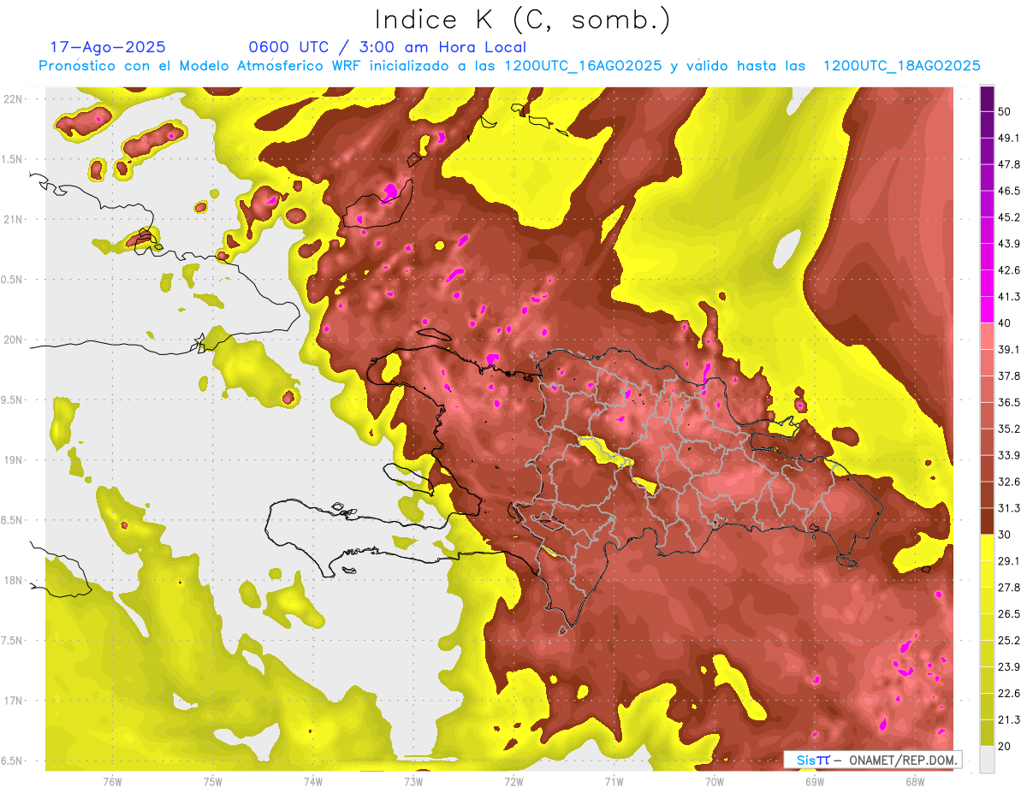
Task: Click the "22N" latitude label
Action: coord(13,98)
